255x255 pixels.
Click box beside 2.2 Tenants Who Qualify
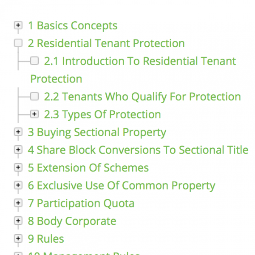[x=34, y=96]
